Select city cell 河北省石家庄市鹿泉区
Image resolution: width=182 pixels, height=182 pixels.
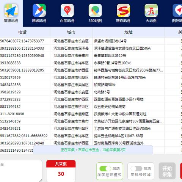(71, 114)
